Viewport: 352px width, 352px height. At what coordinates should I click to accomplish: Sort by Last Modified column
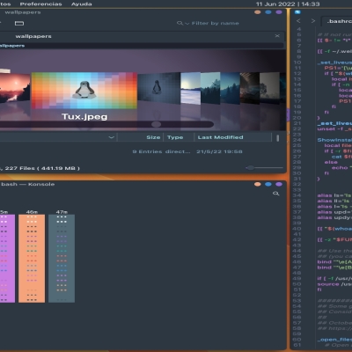(220, 137)
